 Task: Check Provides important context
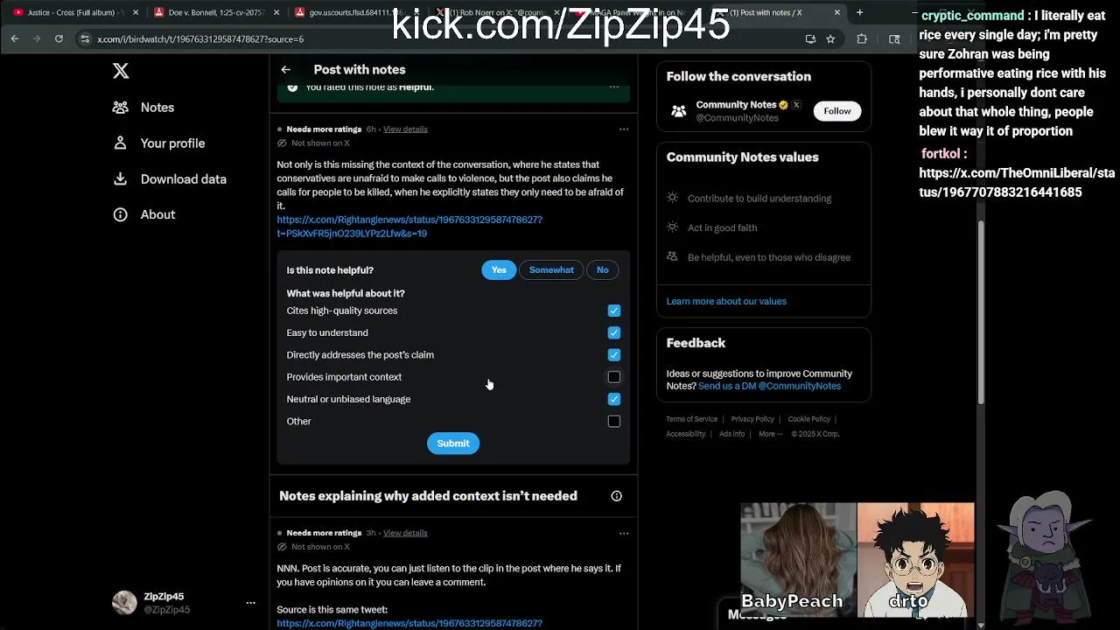tap(614, 377)
